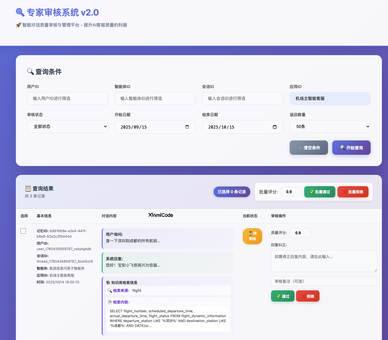Click the red 拒绝 button for the record
This screenshot has width=388, height=340.
[308, 296]
